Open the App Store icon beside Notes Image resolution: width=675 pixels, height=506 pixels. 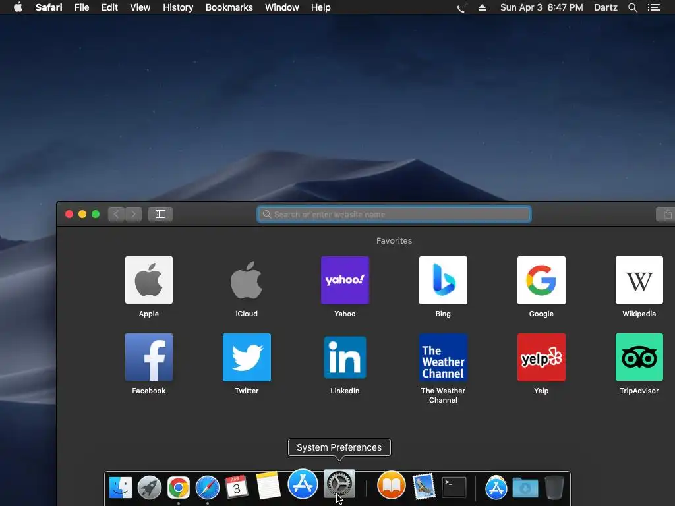pos(303,484)
